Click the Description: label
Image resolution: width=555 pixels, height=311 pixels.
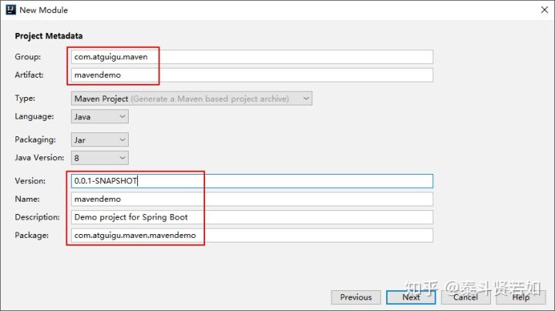click(37, 217)
